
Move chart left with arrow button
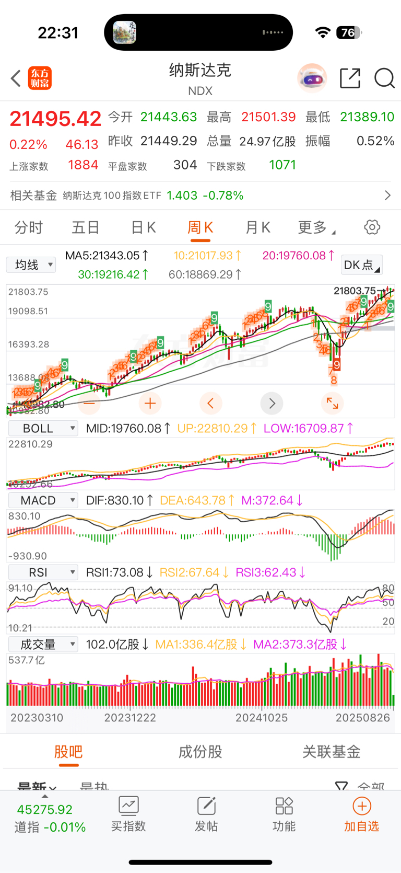click(211, 403)
